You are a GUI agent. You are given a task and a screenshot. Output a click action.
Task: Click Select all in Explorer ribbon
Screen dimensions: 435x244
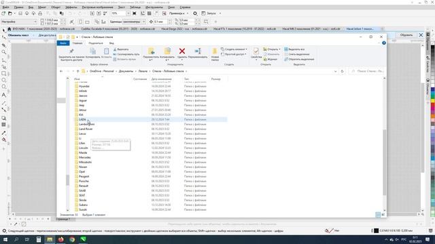pyautogui.click(x=294, y=49)
